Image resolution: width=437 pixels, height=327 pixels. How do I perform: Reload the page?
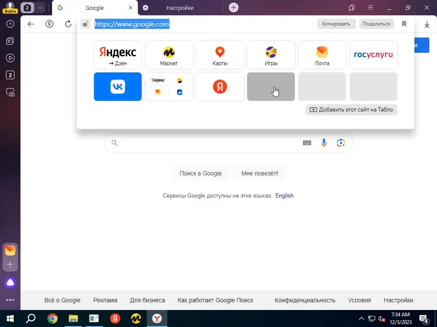68,24
